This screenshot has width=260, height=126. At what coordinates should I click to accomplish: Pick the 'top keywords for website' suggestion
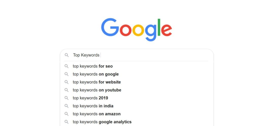point(97,82)
